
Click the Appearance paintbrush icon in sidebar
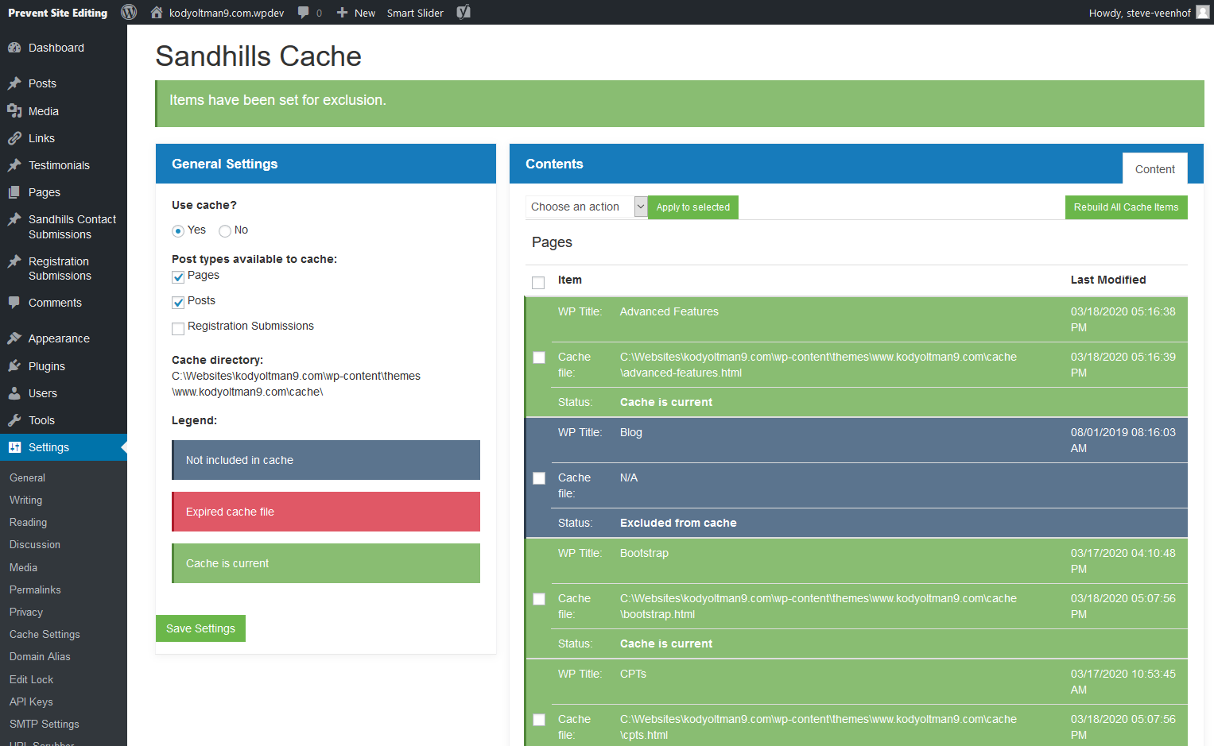[x=14, y=338]
